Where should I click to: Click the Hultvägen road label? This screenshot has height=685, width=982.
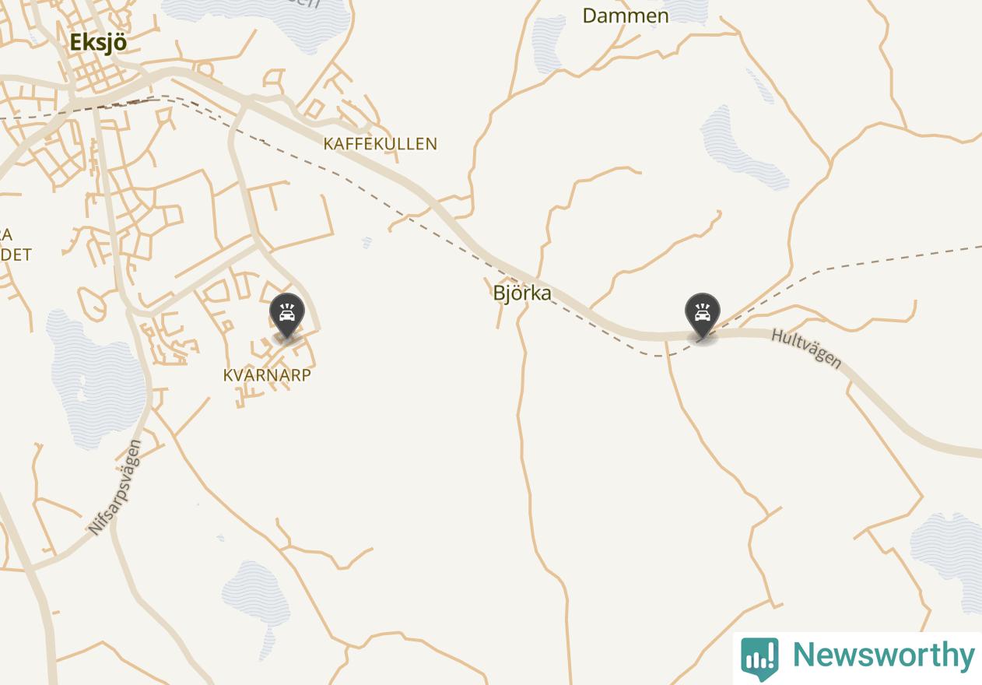coord(807,348)
